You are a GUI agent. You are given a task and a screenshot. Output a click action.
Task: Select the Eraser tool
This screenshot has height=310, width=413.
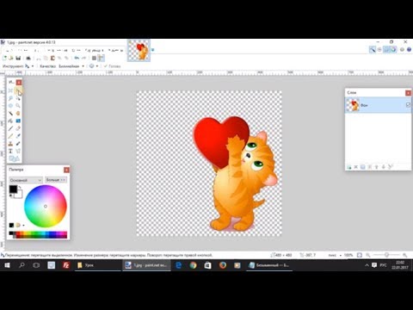(x=18, y=128)
